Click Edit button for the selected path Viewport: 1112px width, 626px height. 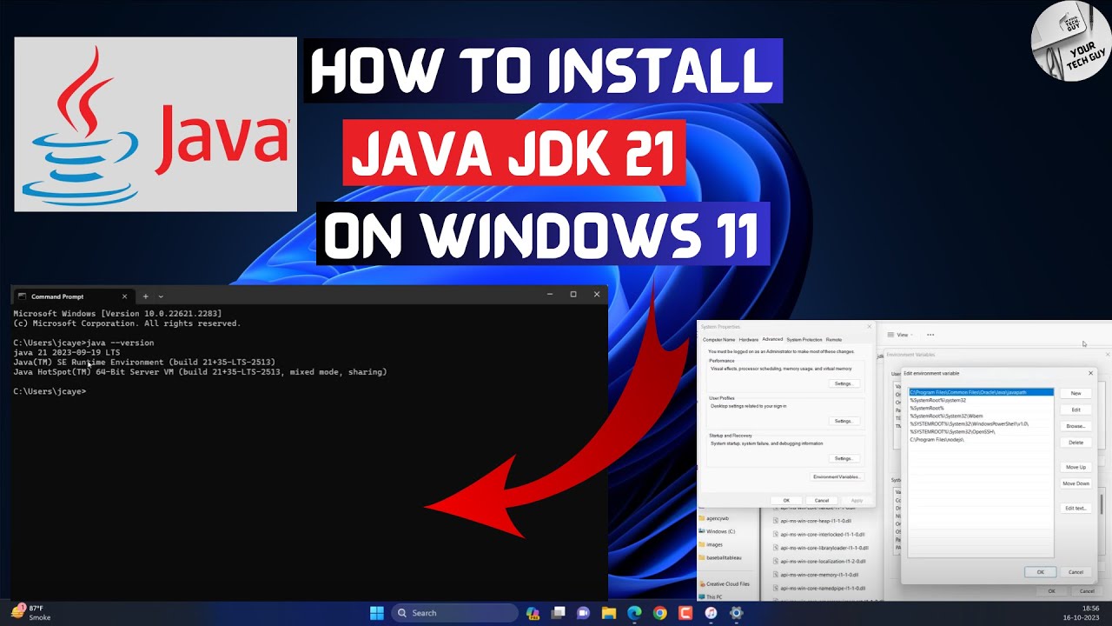(x=1076, y=410)
